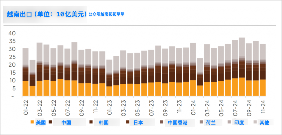Screen dimensions: 282x135
Task: Click the x-axis label 09-22
Action: pyautogui.click(x=81, y=108)
